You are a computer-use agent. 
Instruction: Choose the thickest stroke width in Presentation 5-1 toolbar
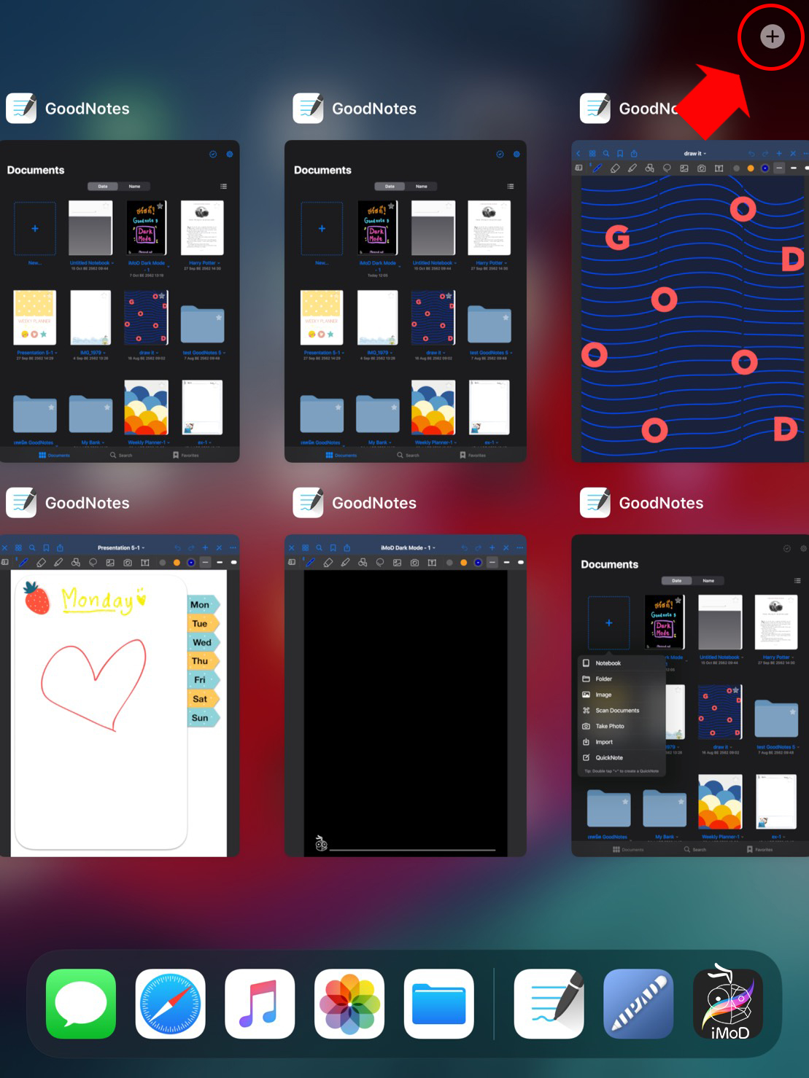coord(233,563)
